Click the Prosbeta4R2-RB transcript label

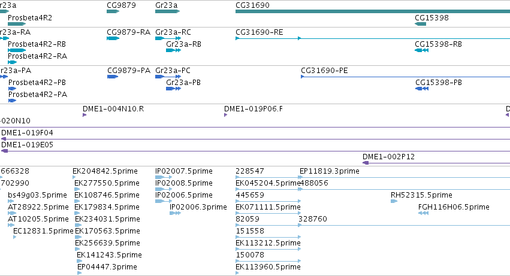tap(37, 44)
